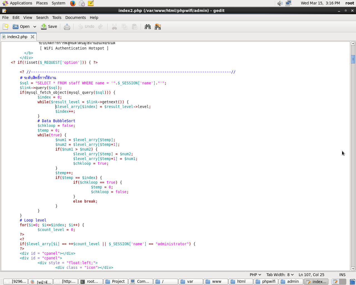Click the '# Data BubbleSort' comment line

click(x=56, y=121)
